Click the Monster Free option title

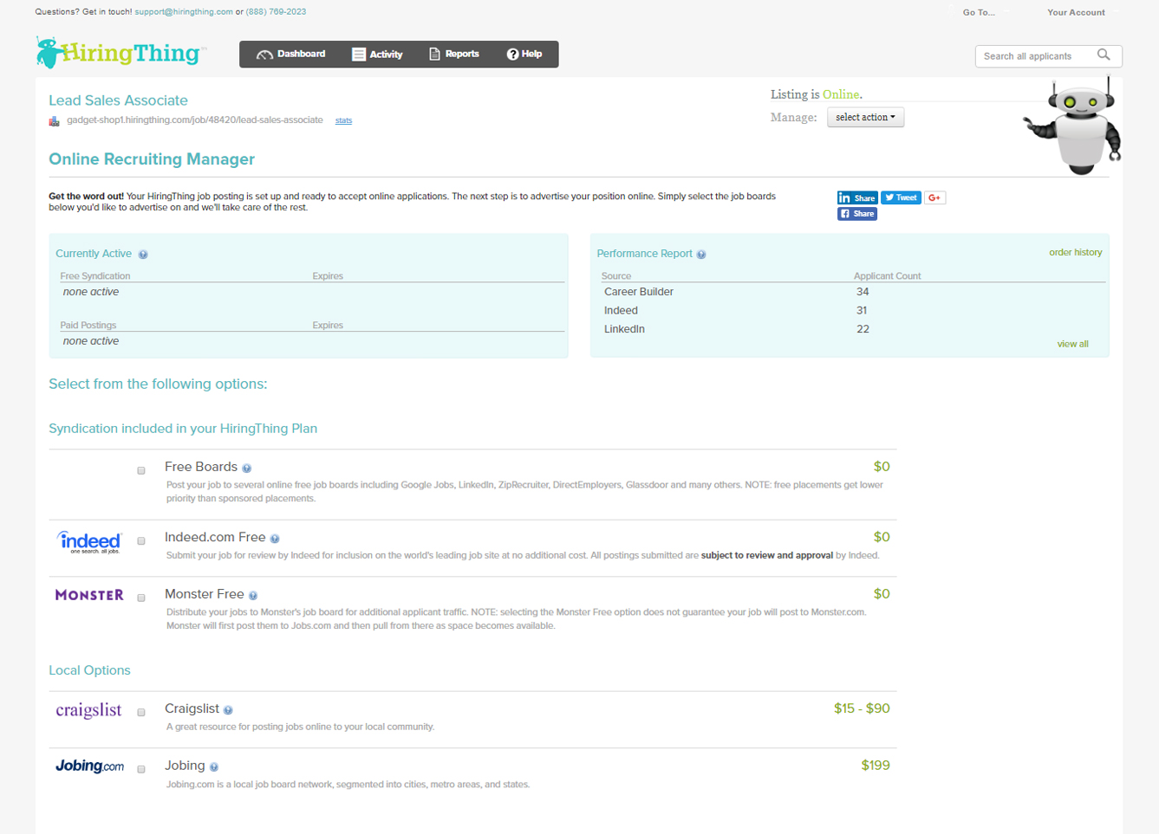205,594
